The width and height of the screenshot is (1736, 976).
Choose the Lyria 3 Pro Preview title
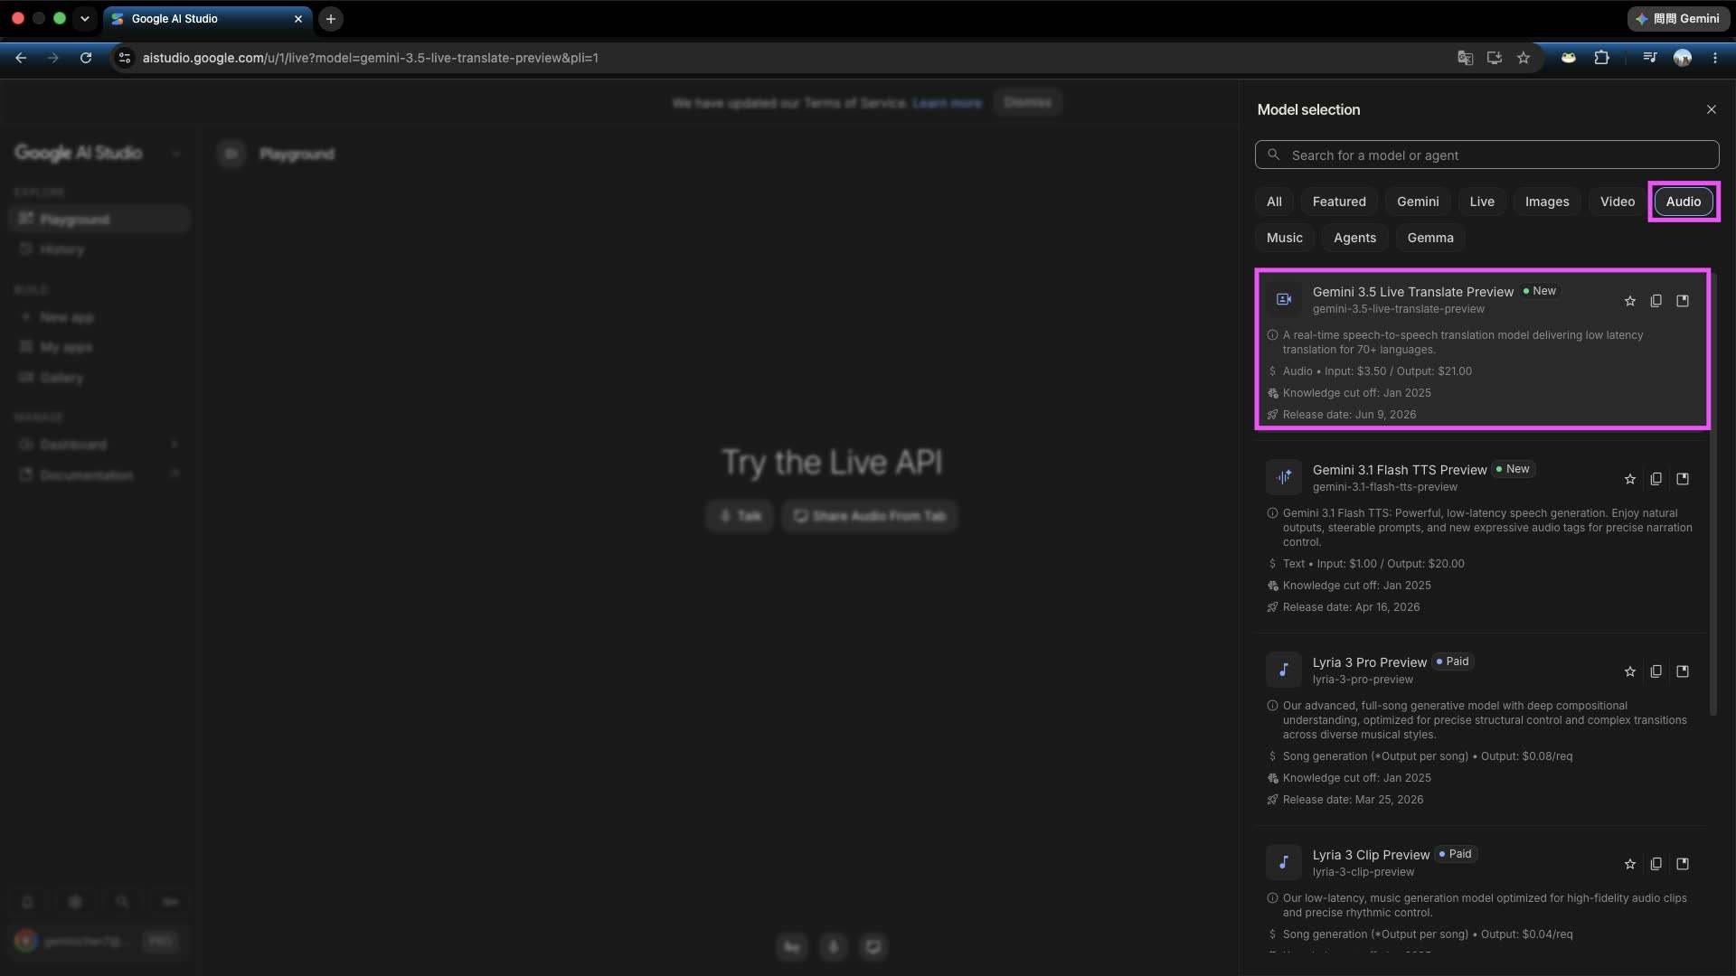[x=1370, y=662]
